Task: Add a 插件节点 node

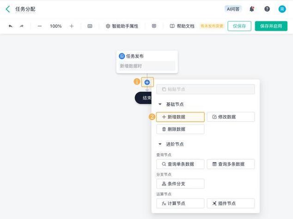Action: pyautogui.click(x=231, y=203)
